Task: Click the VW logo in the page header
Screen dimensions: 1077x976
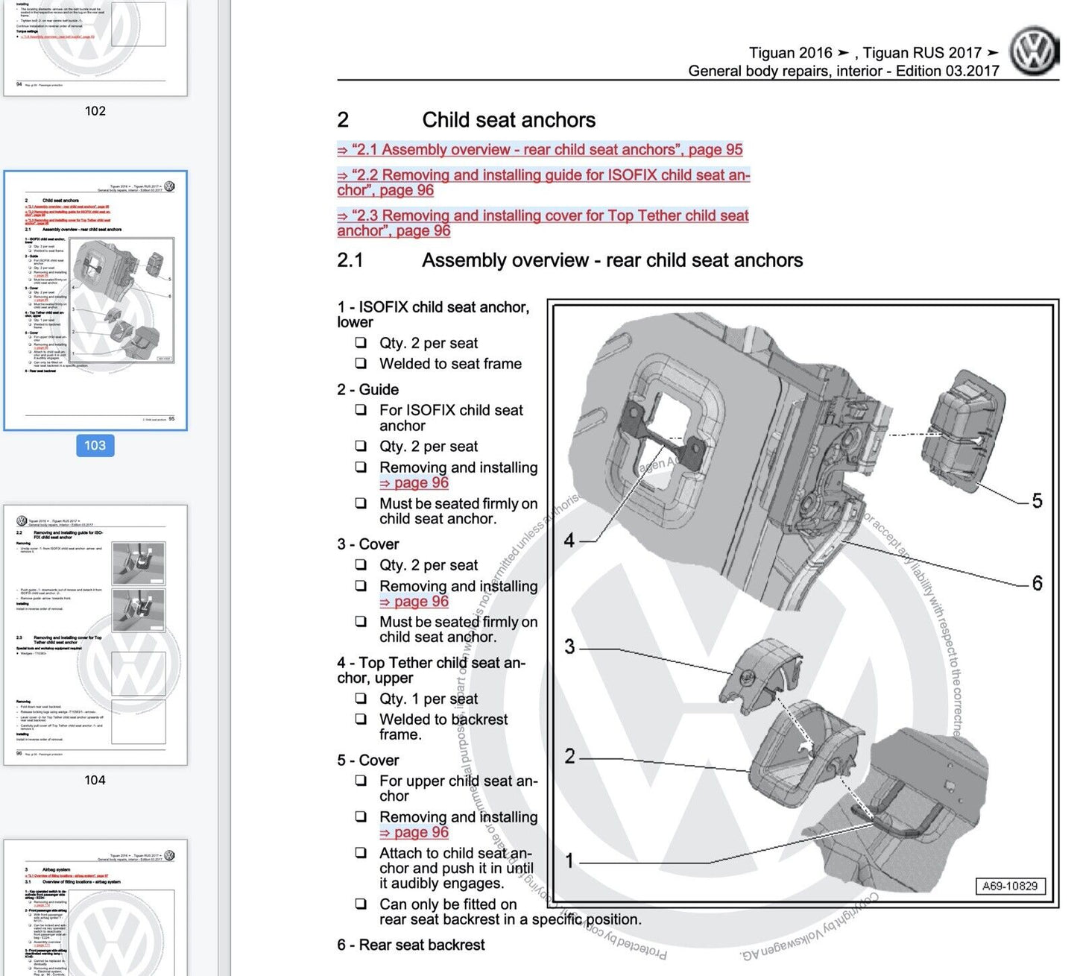Action: point(1034,51)
